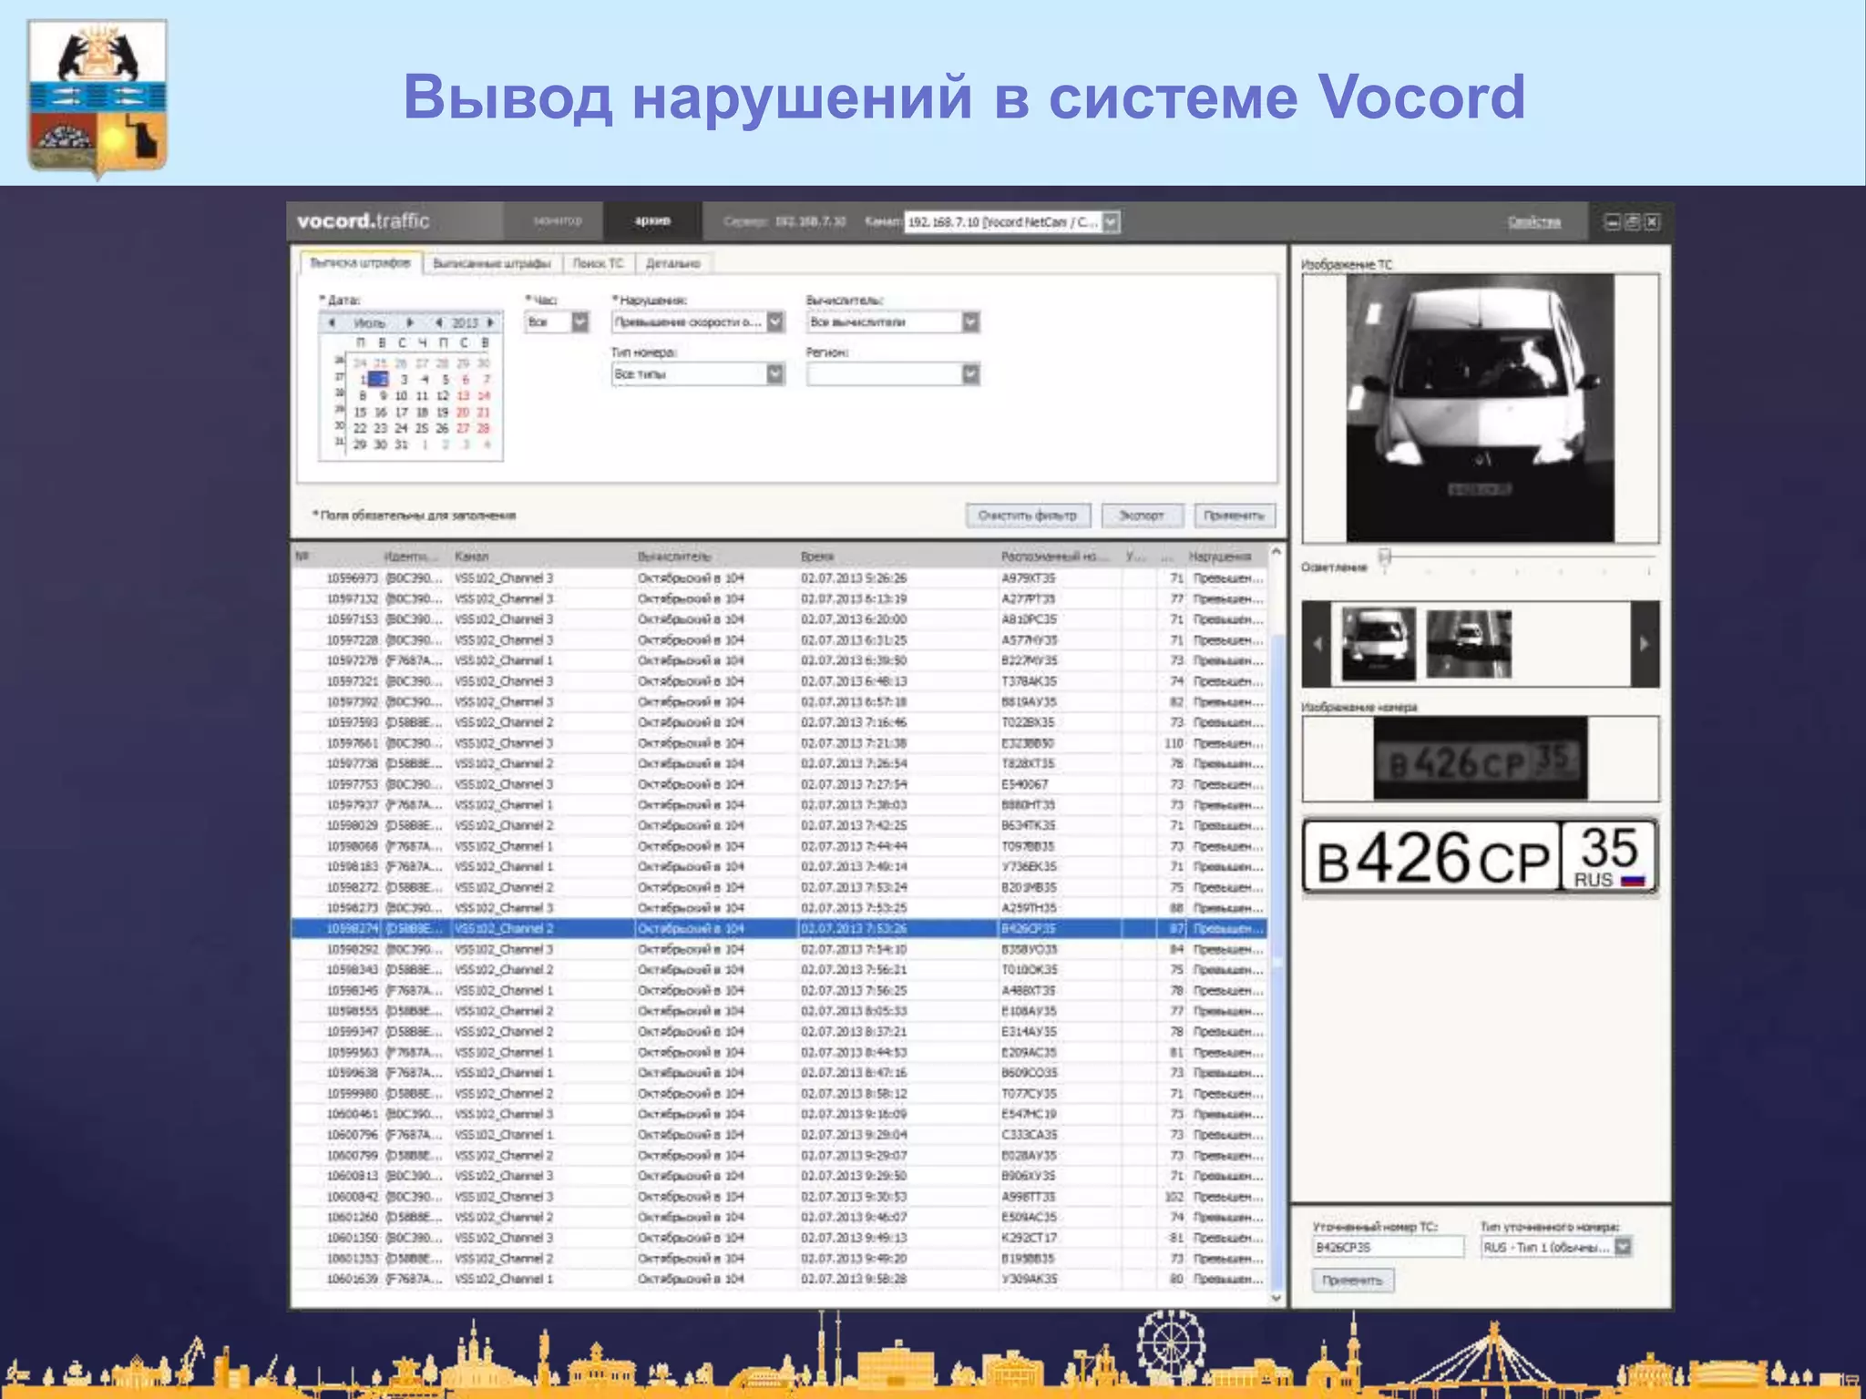Go to next month after Июль
The image size is (1866, 1399).
pyautogui.click(x=410, y=322)
